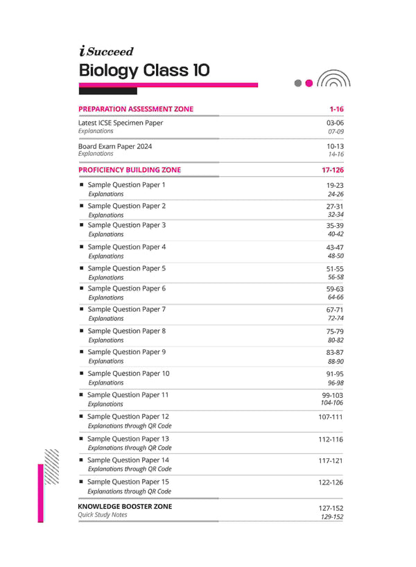Click the bullet beside Sample Question Paper 8

(82, 331)
